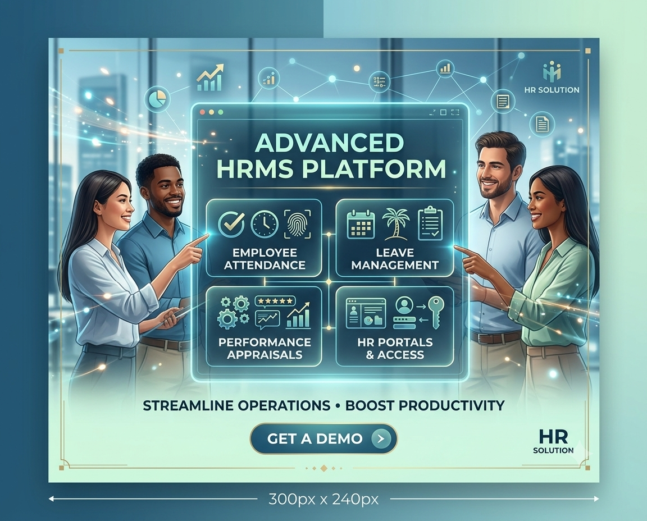The height and width of the screenshot is (521, 647).
Task: Click the arrow circle on the demo button
Action: click(381, 438)
